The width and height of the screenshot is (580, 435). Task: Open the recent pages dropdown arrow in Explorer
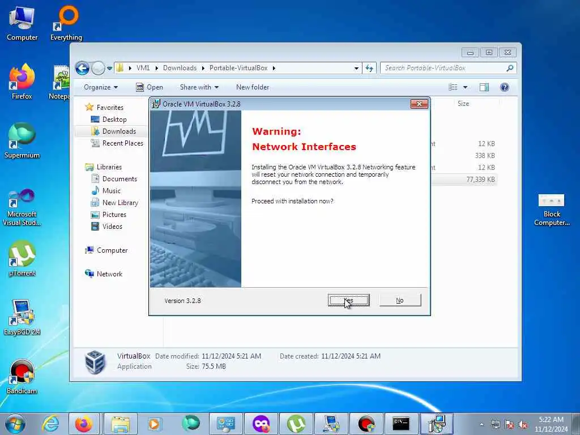click(x=109, y=68)
